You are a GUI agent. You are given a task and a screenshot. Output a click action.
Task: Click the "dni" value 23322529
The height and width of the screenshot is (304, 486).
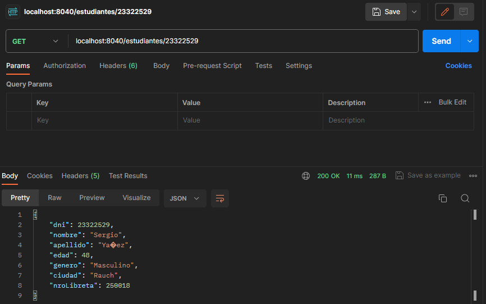click(x=94, y=225)
